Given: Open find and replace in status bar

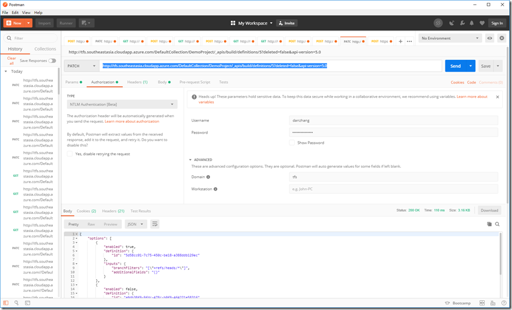Looking at the screenshot, I should 16,303.
